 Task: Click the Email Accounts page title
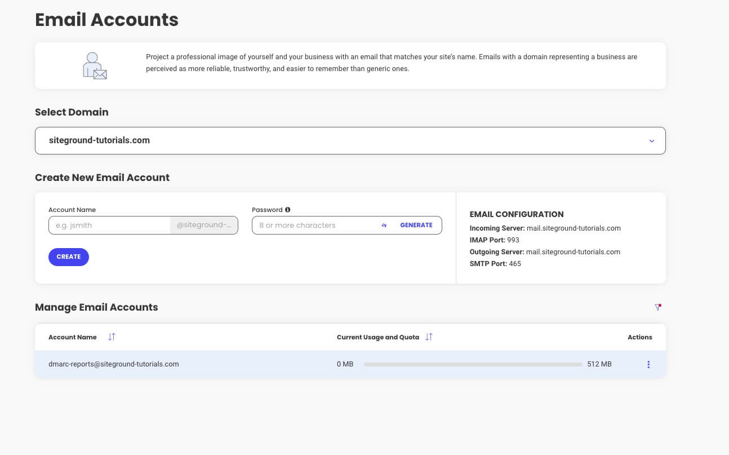click(x=106, y=20)
